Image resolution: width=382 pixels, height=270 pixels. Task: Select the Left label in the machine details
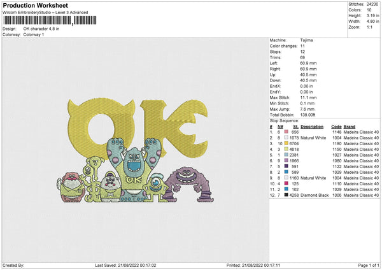tap(273, 63)
